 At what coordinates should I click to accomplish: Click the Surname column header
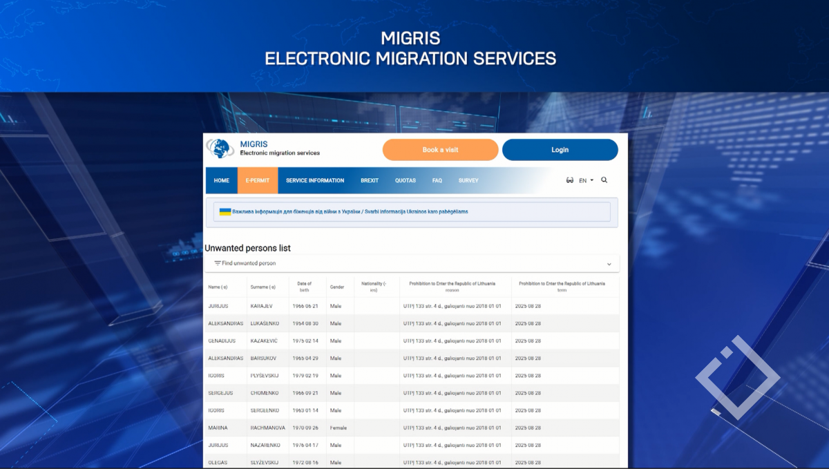[x=263, y=287]
